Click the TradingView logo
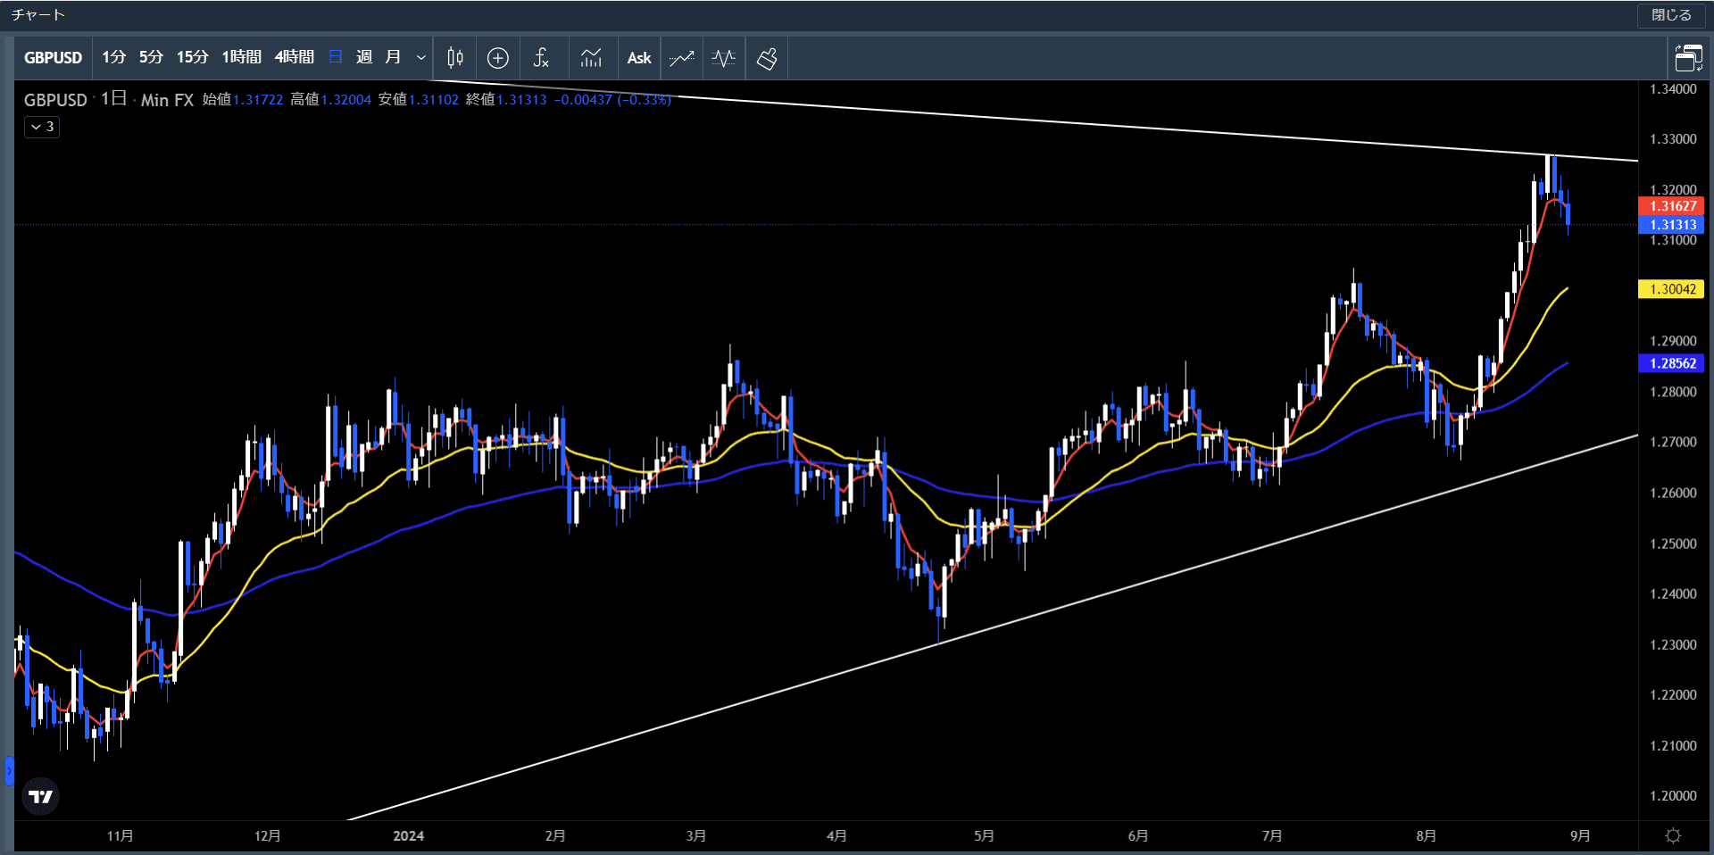Image resolution: width=1714 pixels, height=855 pixels. click(x=40, y=796)
